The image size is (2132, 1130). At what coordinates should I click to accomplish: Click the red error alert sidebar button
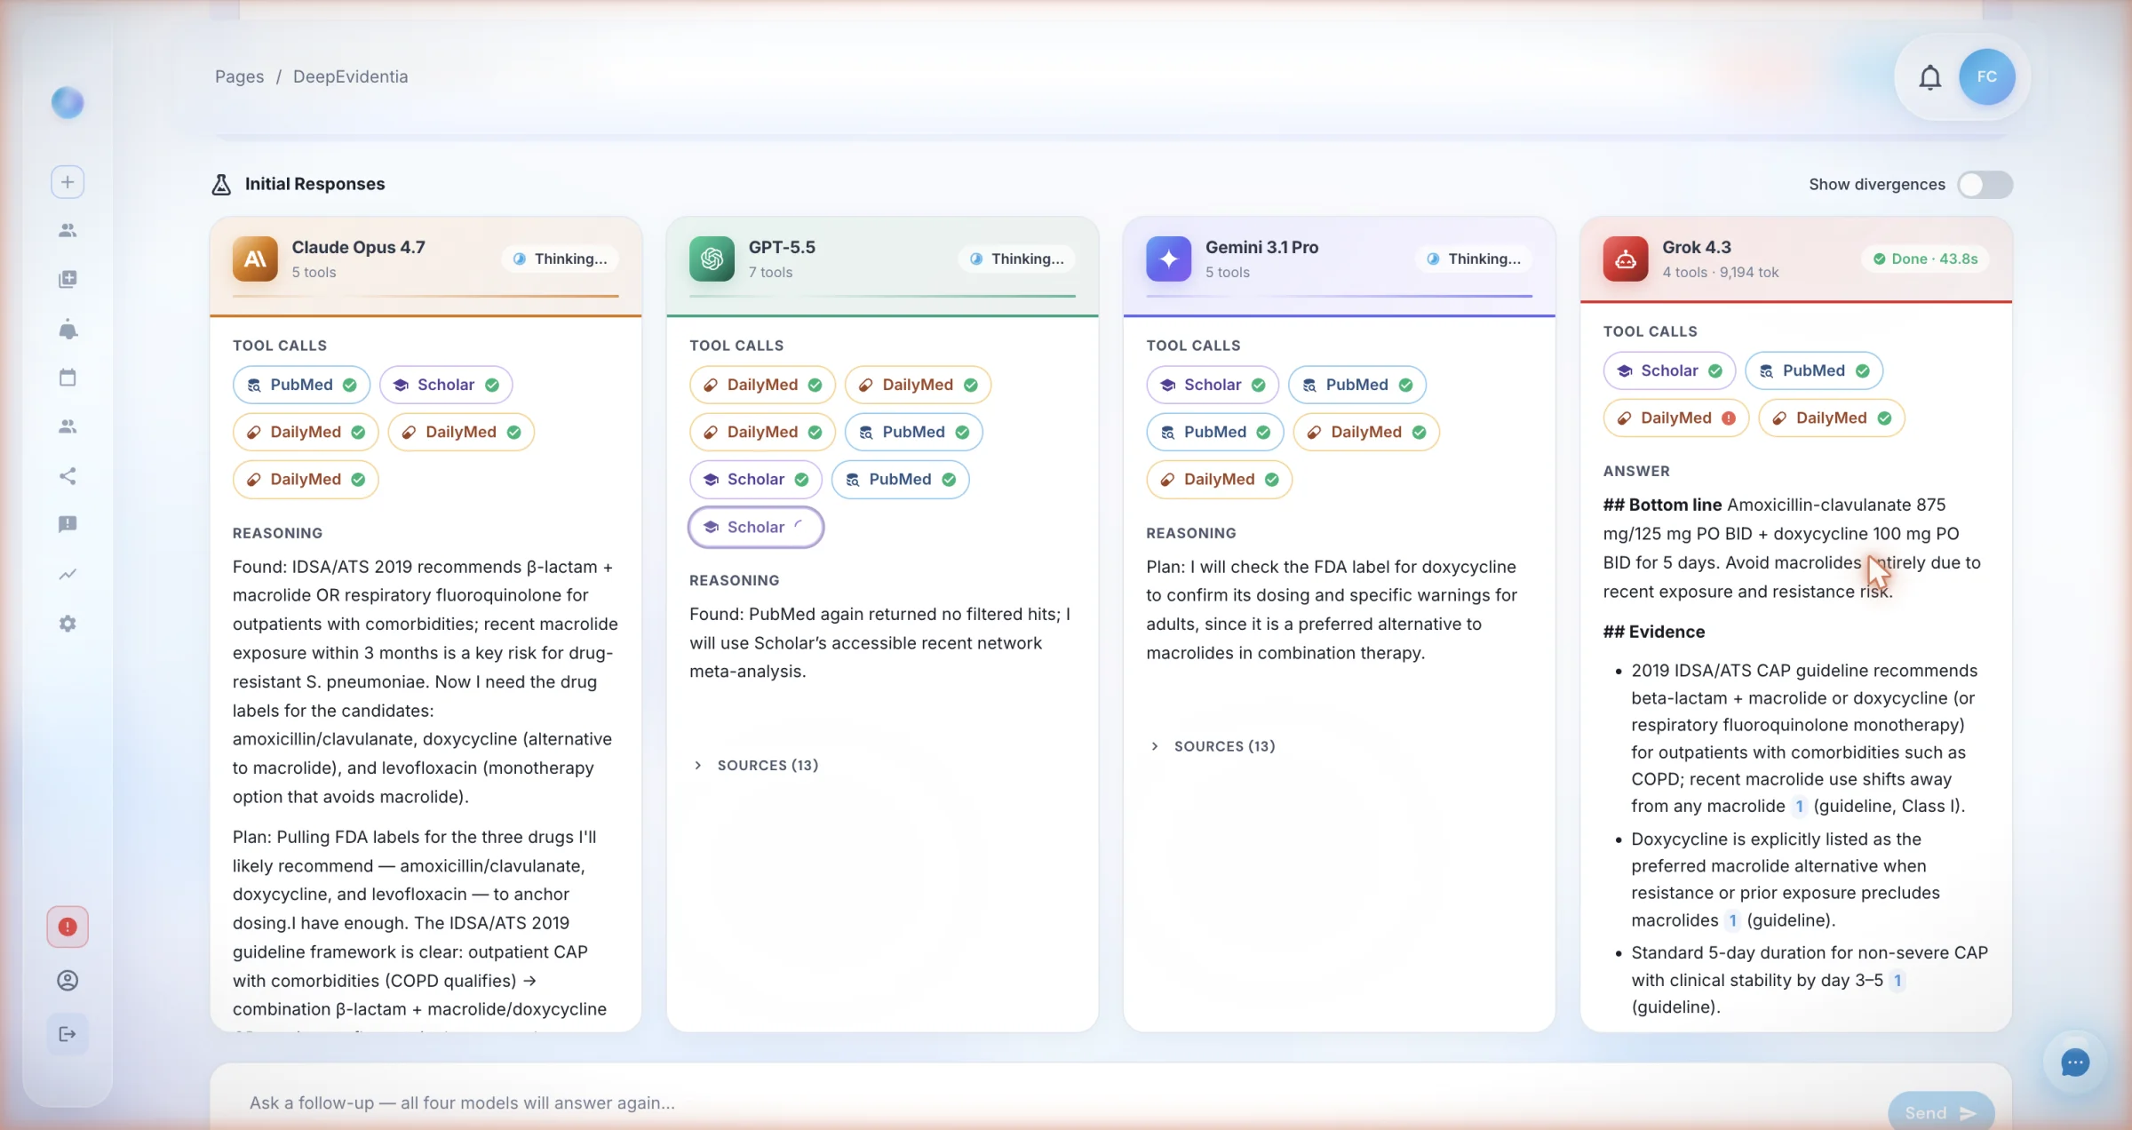(68, 927)
